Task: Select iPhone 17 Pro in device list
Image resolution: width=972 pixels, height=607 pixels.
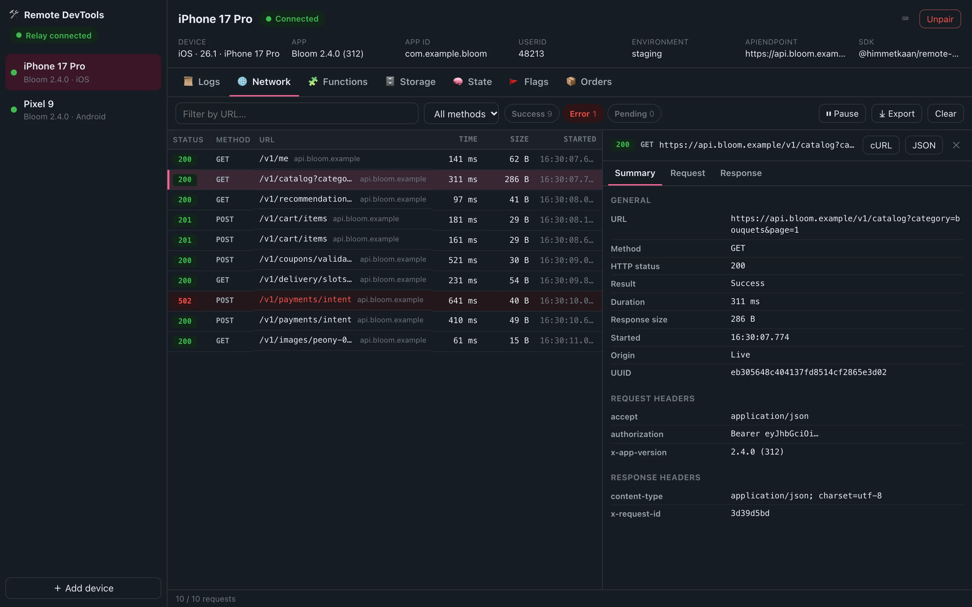Action: tap(83, 72)
